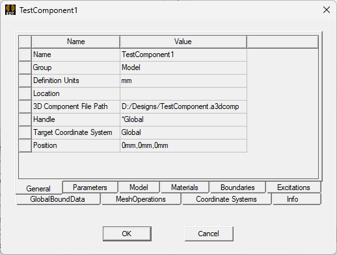The height and width of the screenshot is (255, 337).
Task: Select row header beside Definition Units
Action: click(25, 80)
